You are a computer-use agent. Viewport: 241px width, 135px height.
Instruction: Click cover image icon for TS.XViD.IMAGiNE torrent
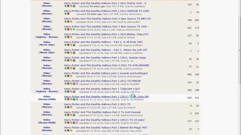74,68
